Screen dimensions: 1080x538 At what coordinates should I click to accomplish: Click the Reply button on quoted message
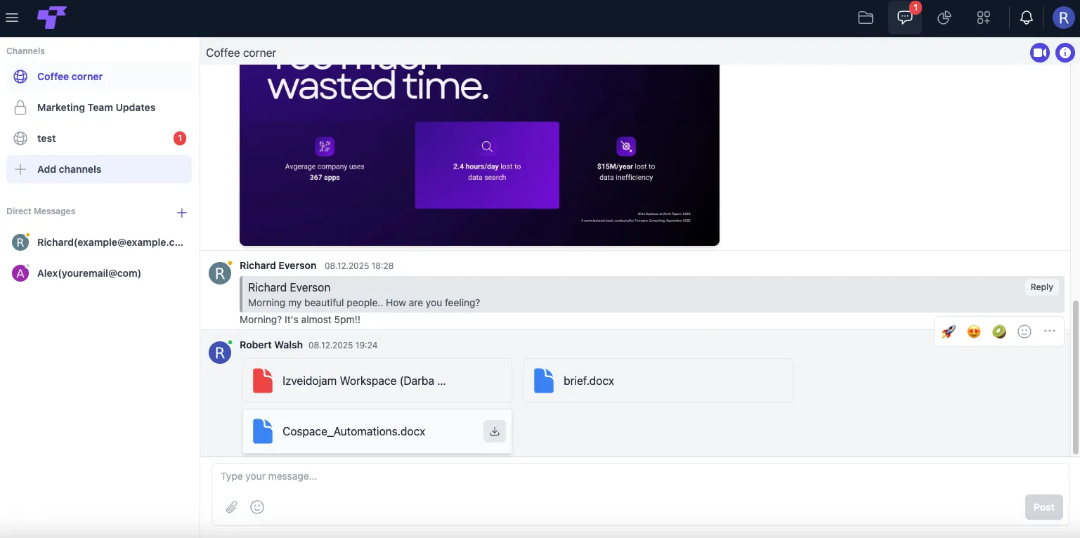[x=1041, y=287]
